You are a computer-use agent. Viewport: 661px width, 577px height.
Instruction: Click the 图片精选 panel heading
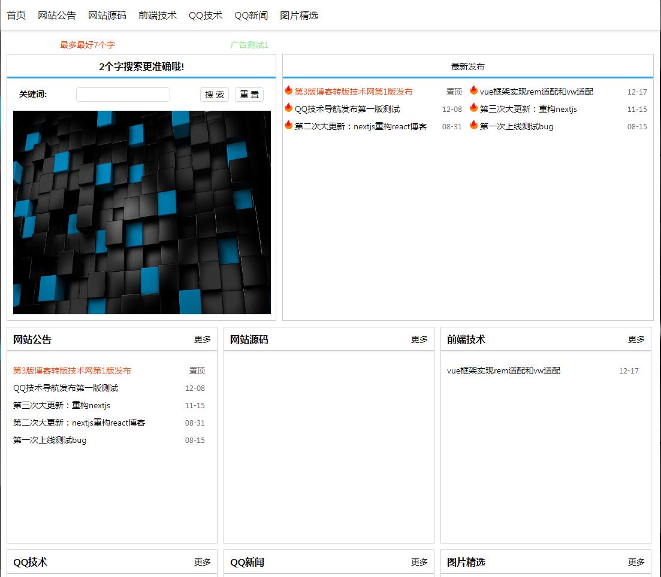click(466, 562)
